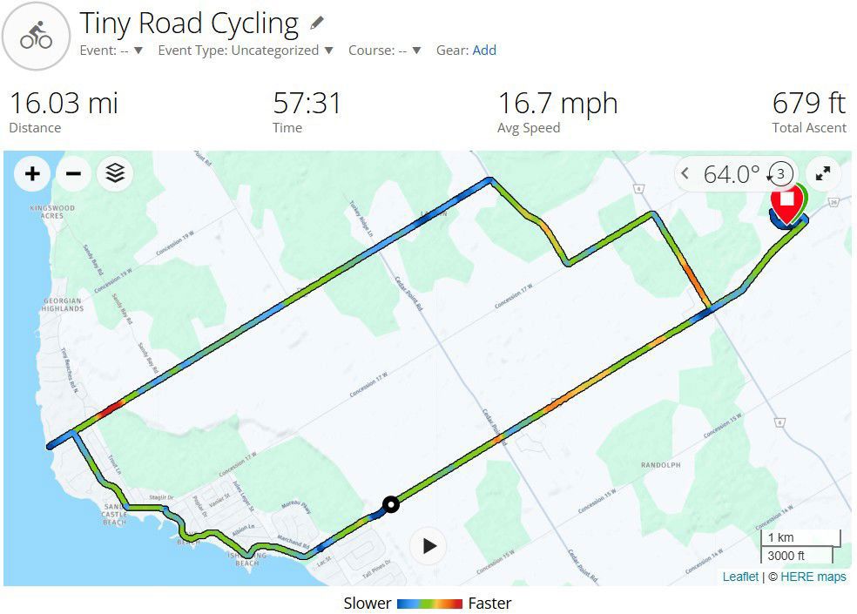Open the Event dropdown
The image size is (857, 614).
tap(111, 51)
